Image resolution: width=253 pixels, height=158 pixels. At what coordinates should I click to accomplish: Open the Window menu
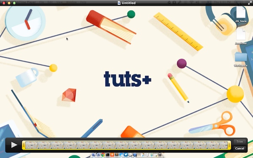71,3
